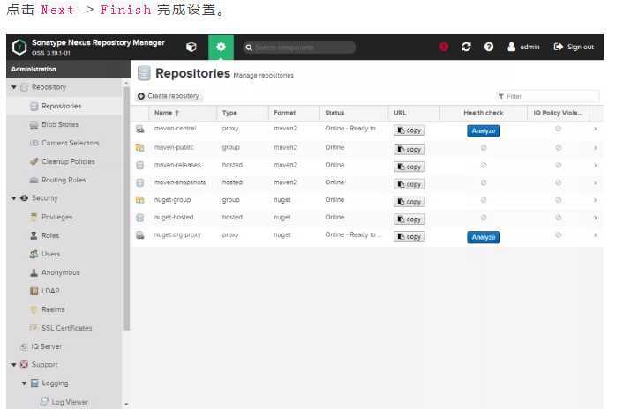The image size is (623, 416).
Task: Open the Browse cube icon in header
Action: coord(191,48)
